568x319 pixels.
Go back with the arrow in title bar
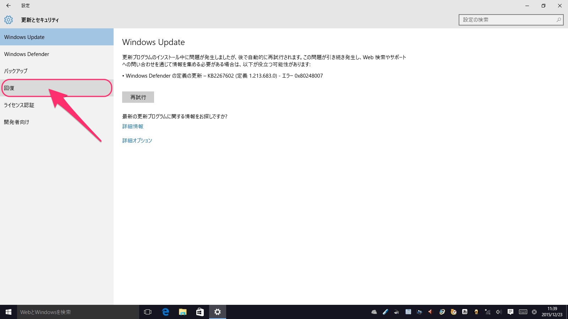[x=9, y=6]
